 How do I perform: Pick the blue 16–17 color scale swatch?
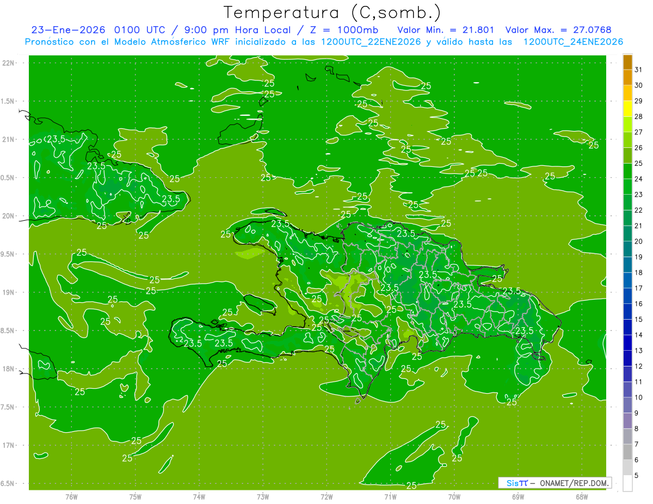[627, 296]
